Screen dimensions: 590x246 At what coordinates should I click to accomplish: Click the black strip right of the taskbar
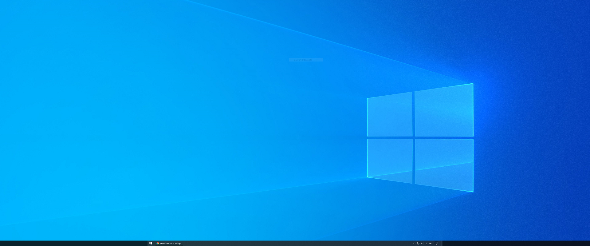[x=516, y=243]
